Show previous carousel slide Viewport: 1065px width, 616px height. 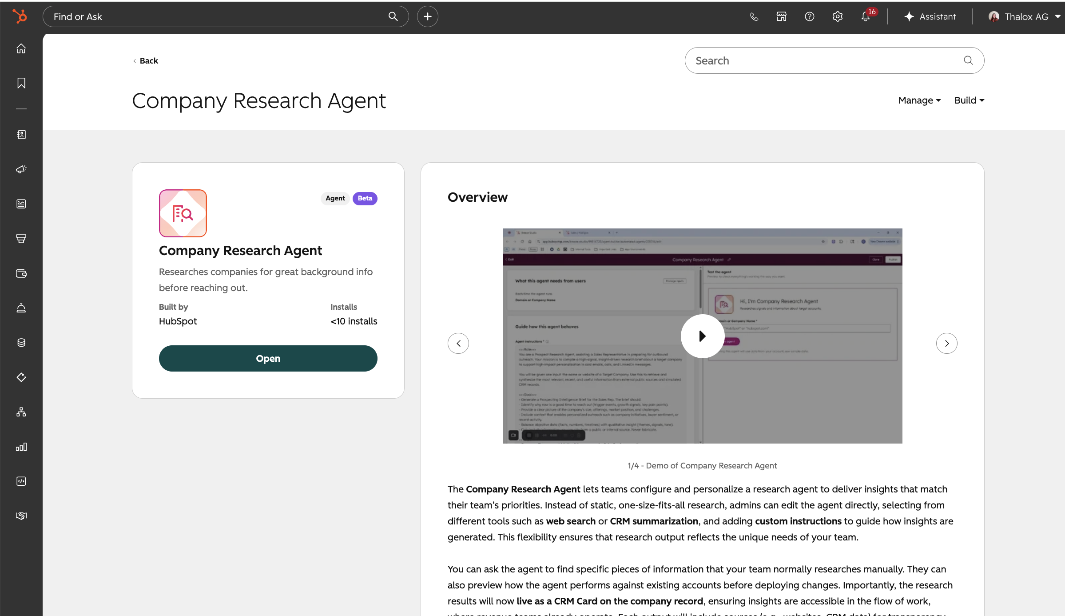(x=458, y=344)
